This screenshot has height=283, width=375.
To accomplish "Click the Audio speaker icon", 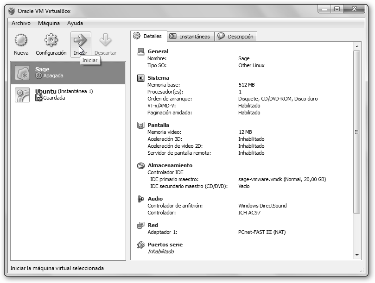I will [x=141, y=199].
